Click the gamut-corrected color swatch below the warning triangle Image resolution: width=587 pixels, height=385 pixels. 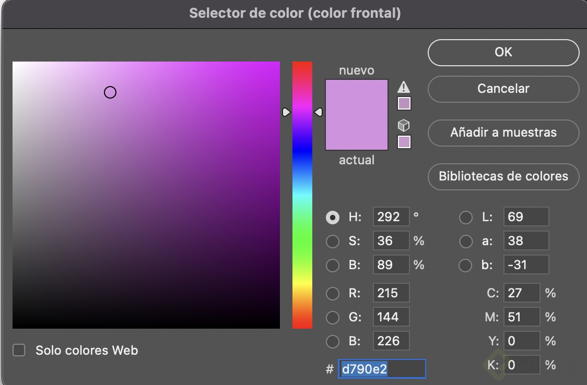404,103
